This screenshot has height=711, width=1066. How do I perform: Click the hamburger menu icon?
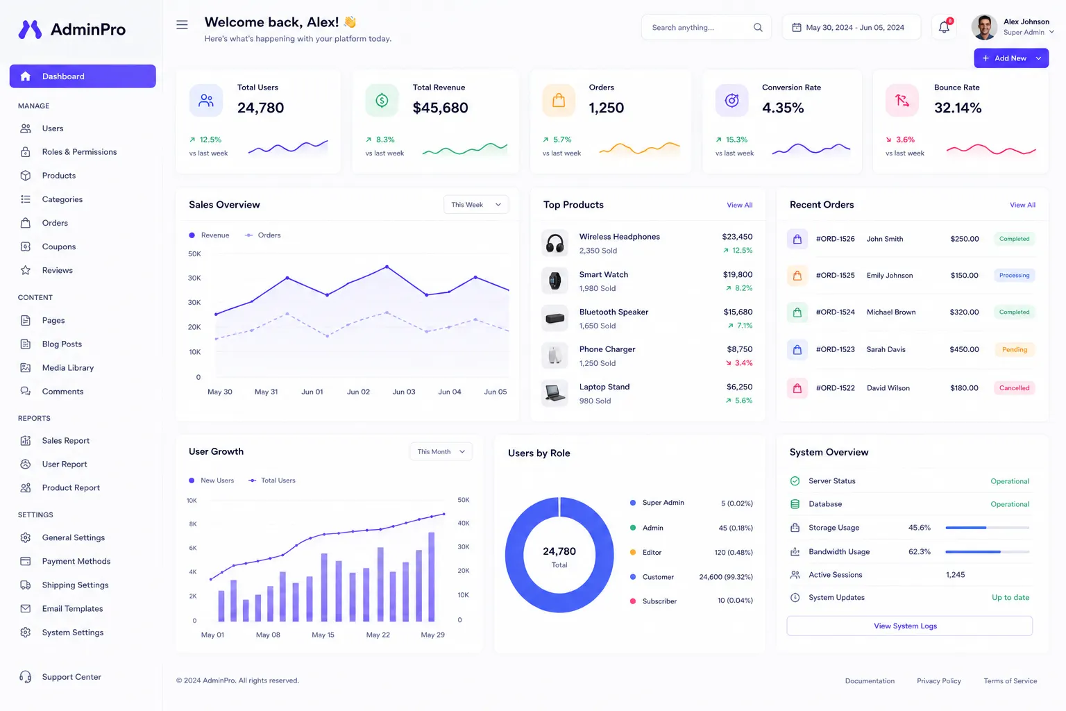(182, 25)
